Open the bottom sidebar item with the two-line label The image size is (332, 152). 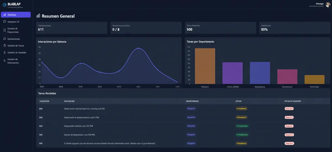pos(16,61)
